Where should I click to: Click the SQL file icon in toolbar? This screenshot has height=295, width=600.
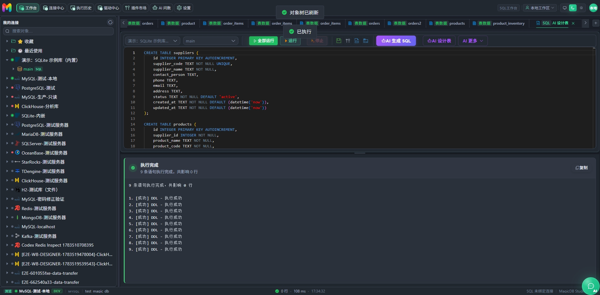tap(357, 41)
